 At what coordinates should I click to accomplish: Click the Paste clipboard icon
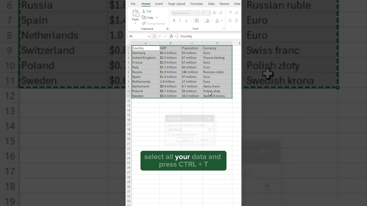[135, 13]
